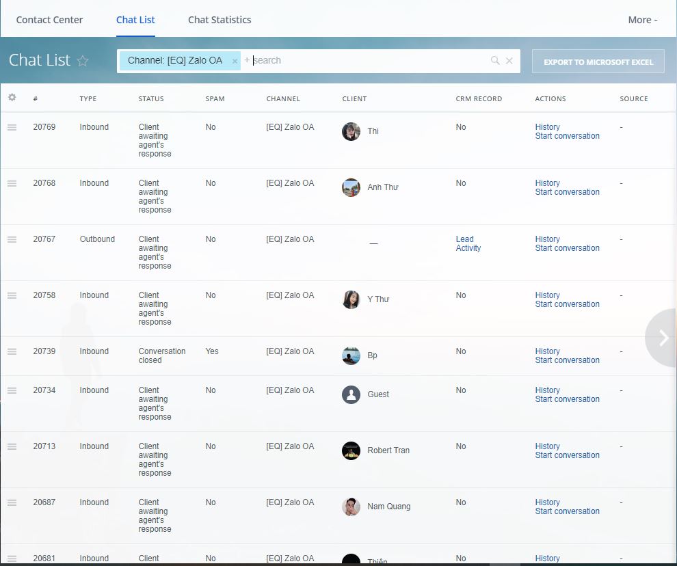Open row menu for chat 20739
The width and height of the screenshot is (677, 566).
click(12, 351)
